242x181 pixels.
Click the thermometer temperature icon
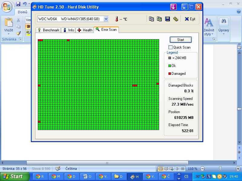click(x=116, y=19)
